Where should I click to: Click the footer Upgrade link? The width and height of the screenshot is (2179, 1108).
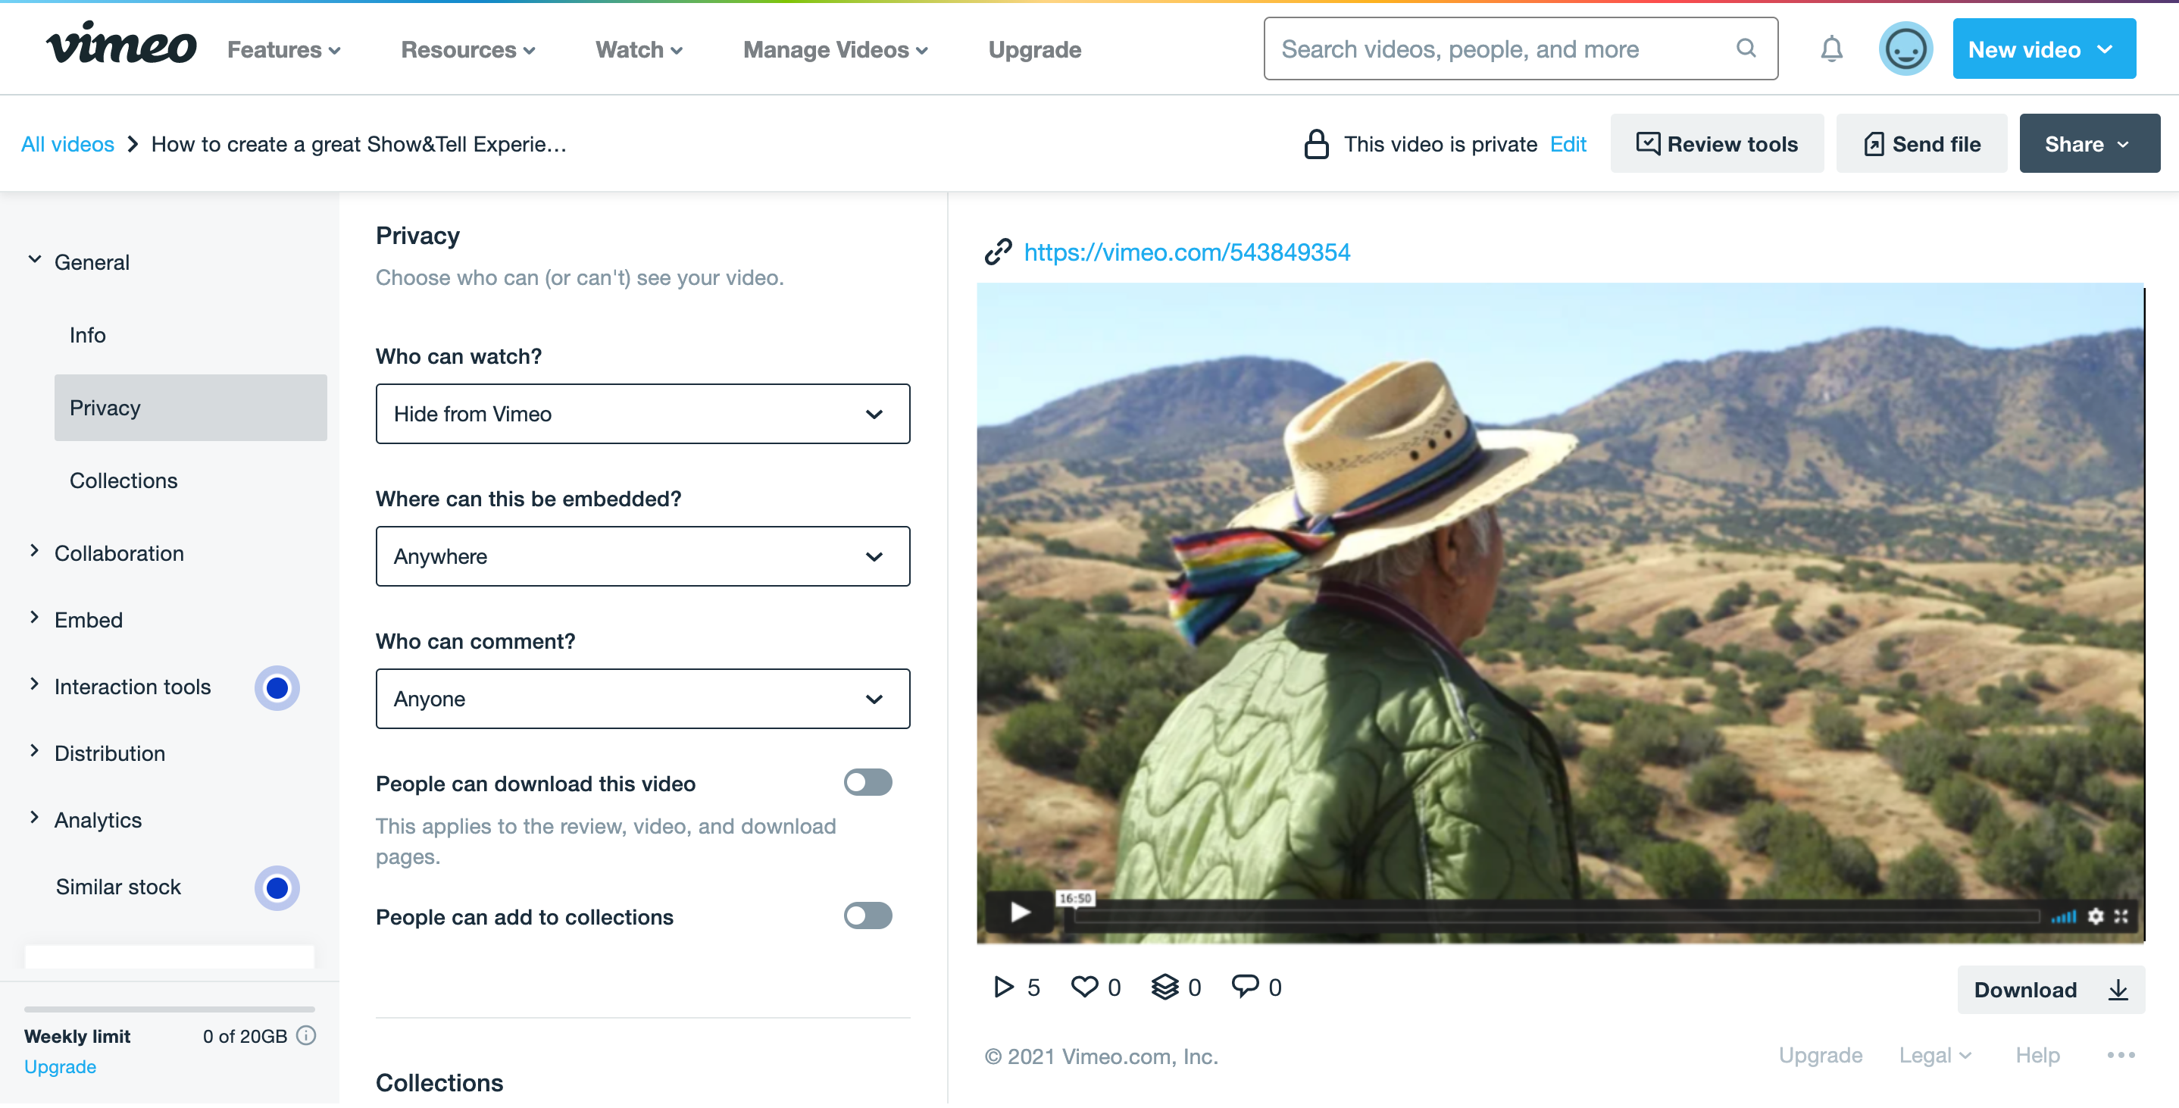pos(1821,1057)
